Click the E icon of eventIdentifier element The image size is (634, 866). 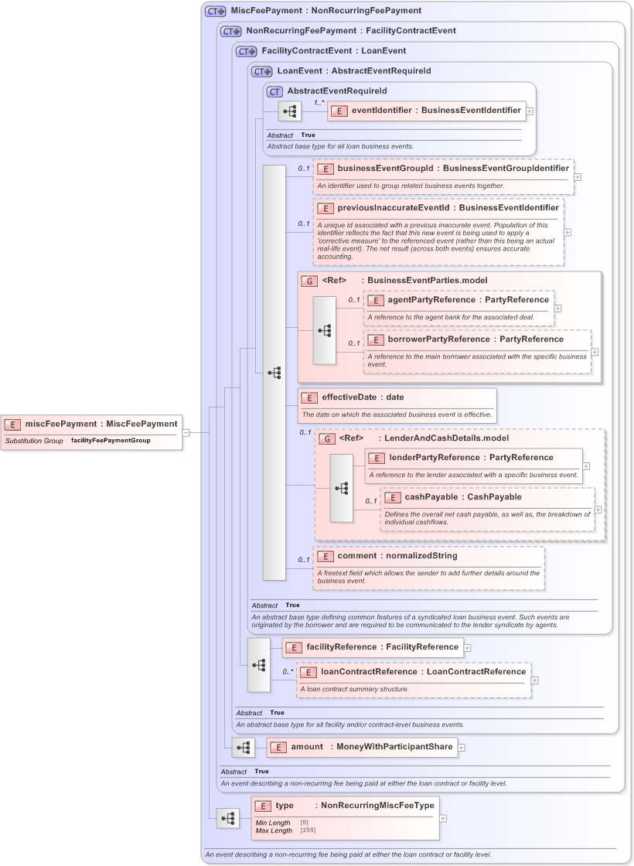[x=339, y=111]
